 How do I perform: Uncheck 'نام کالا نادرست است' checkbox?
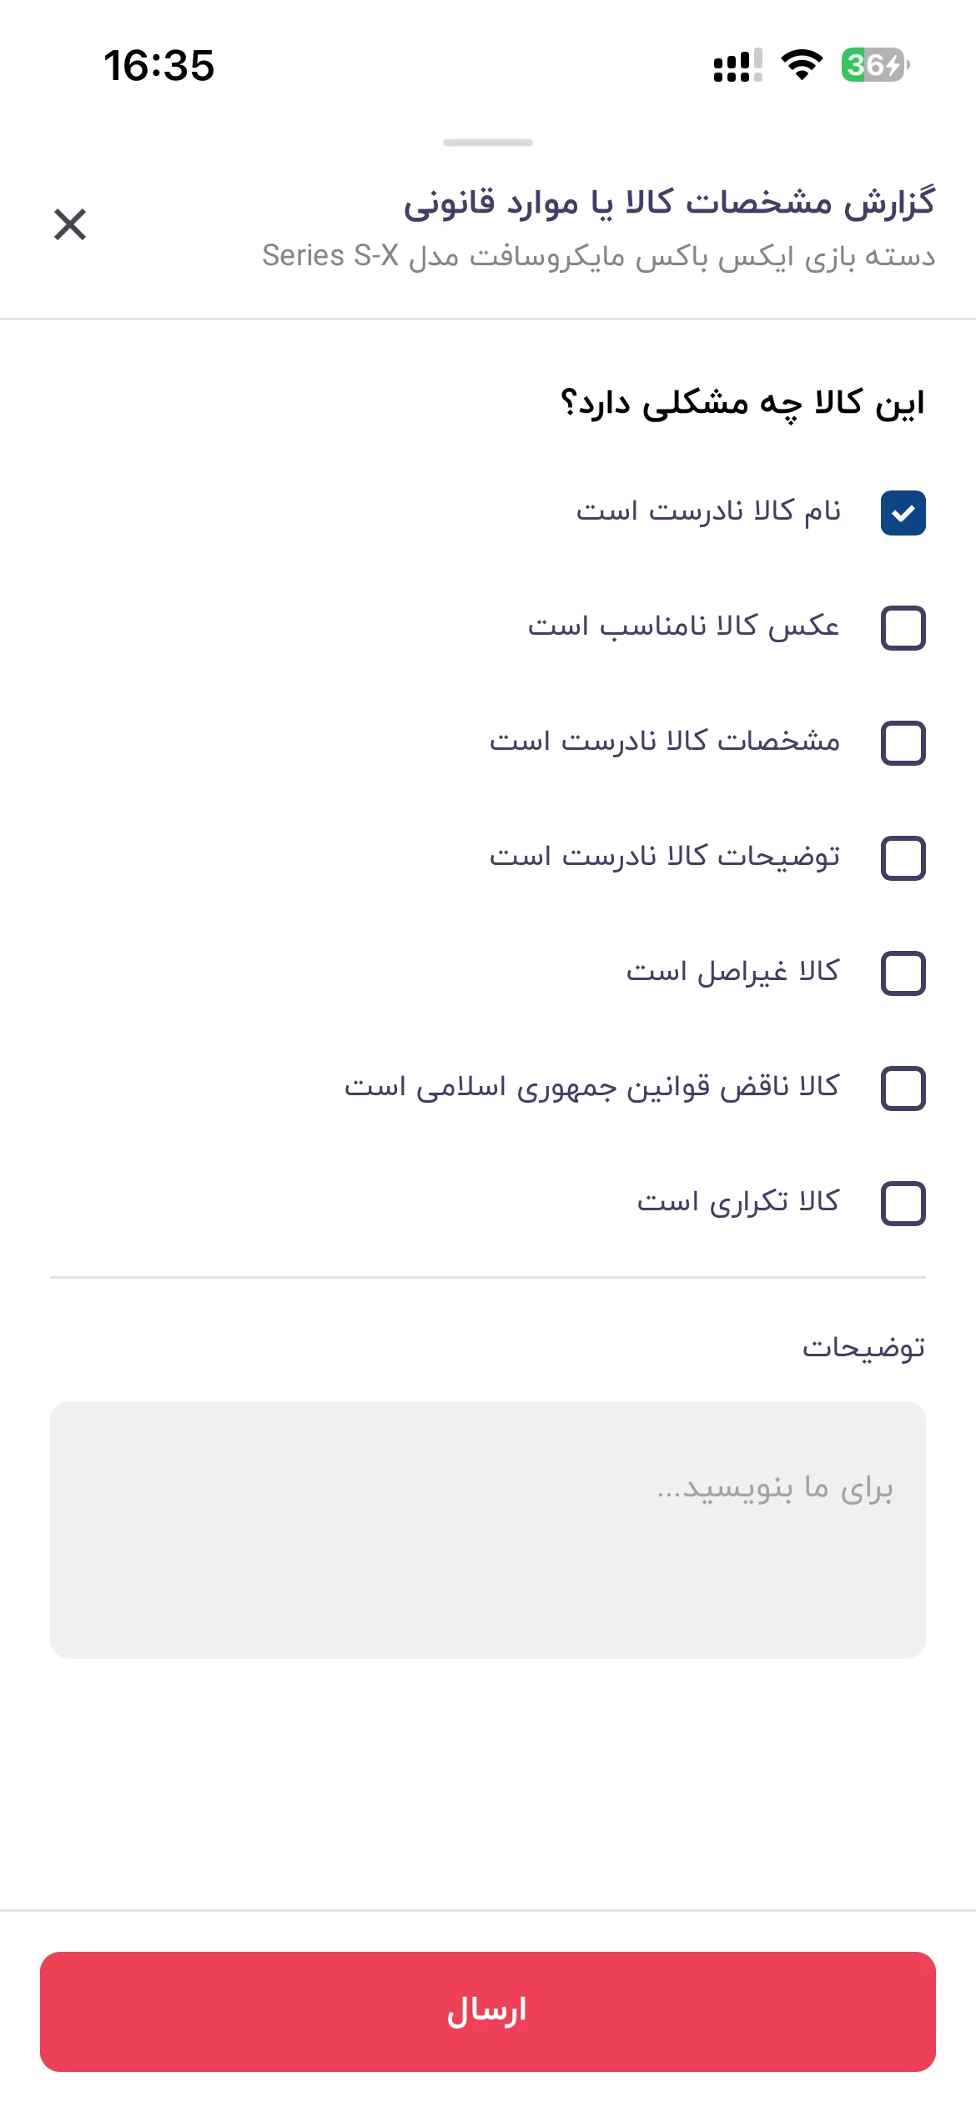point(903,513)
